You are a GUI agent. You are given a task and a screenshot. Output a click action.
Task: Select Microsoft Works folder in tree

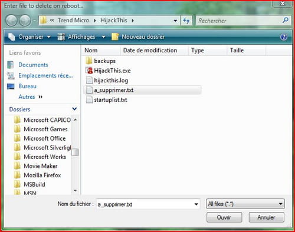coord(40,157)
